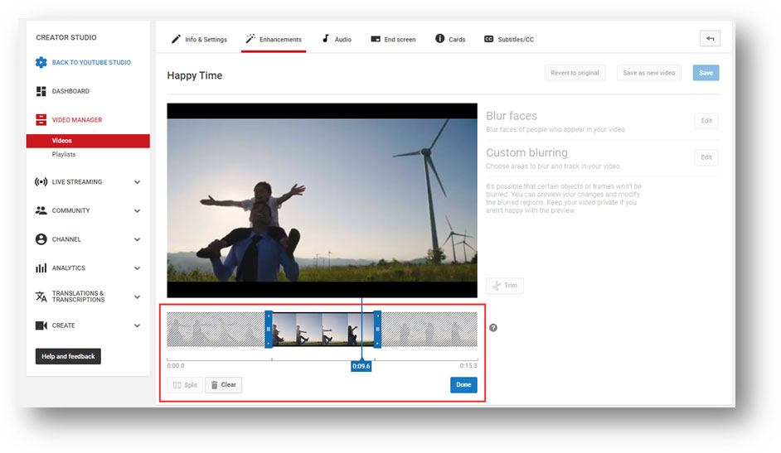781x453 pixels.
Task: Click the Channel account icon
Action: click(x=41, y=239)
